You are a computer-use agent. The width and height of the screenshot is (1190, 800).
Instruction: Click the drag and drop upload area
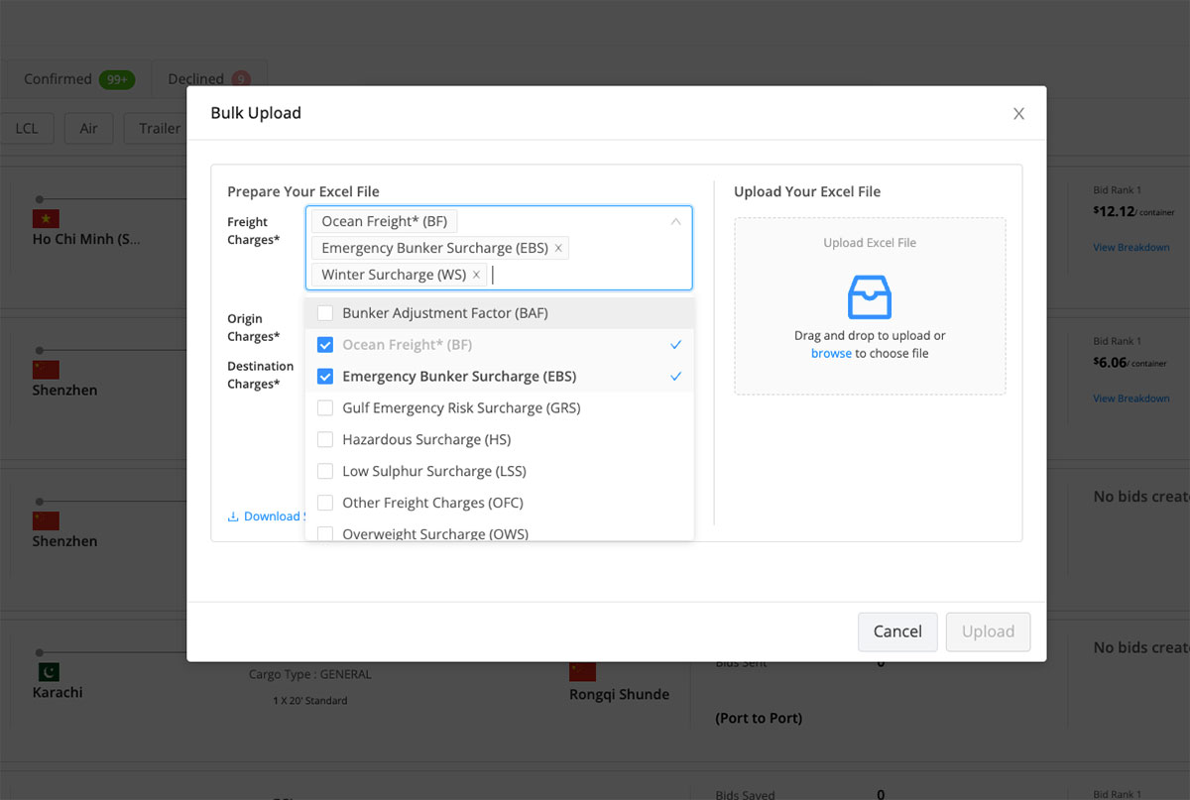click(870, 306)
